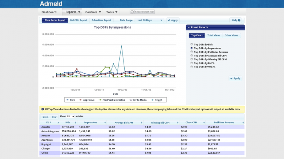This screenshot has width=284, height=159.
Task: Click the Triggit peak data point on chart
Action: click(121, 46)
